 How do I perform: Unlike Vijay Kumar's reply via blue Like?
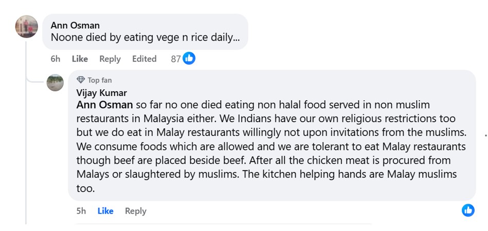[105, 210]
